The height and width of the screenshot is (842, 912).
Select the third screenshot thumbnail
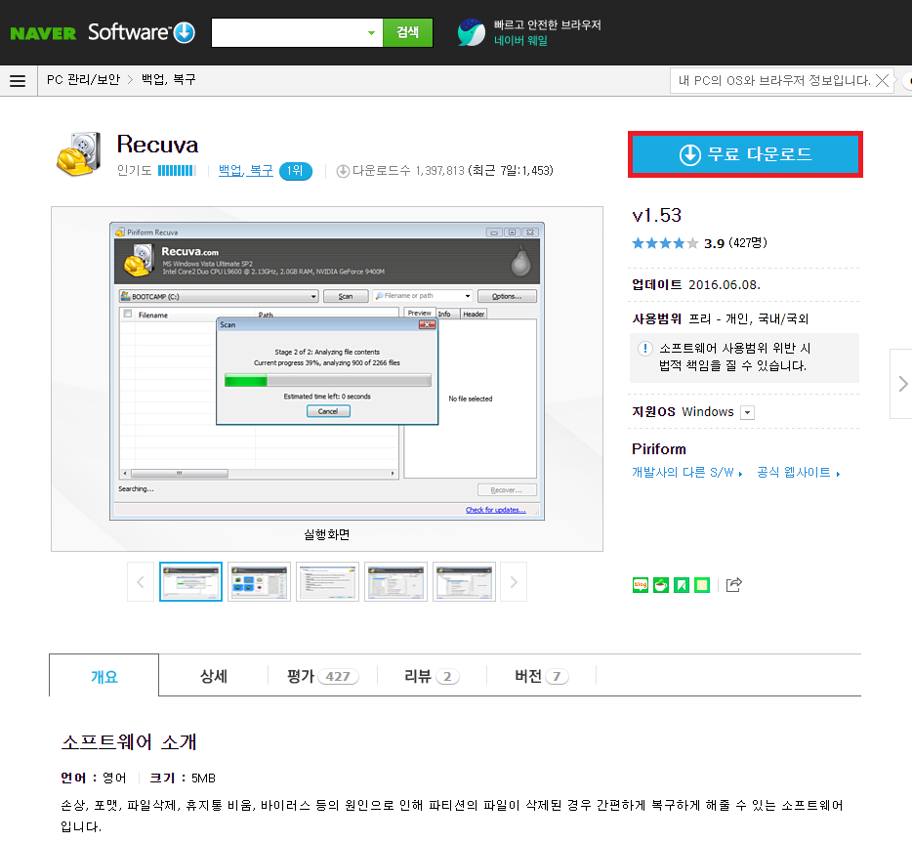click(327, 582)
